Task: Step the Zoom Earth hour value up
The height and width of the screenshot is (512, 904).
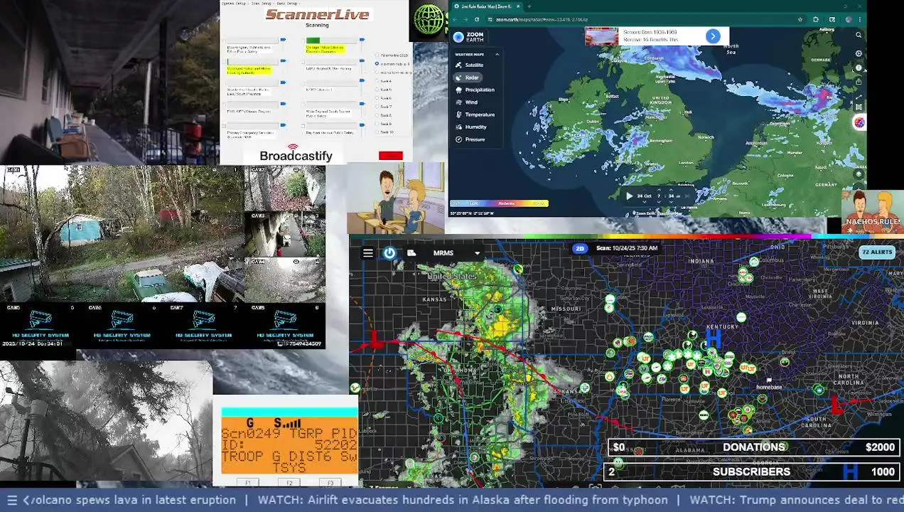Action: click(x=659, y=191)
